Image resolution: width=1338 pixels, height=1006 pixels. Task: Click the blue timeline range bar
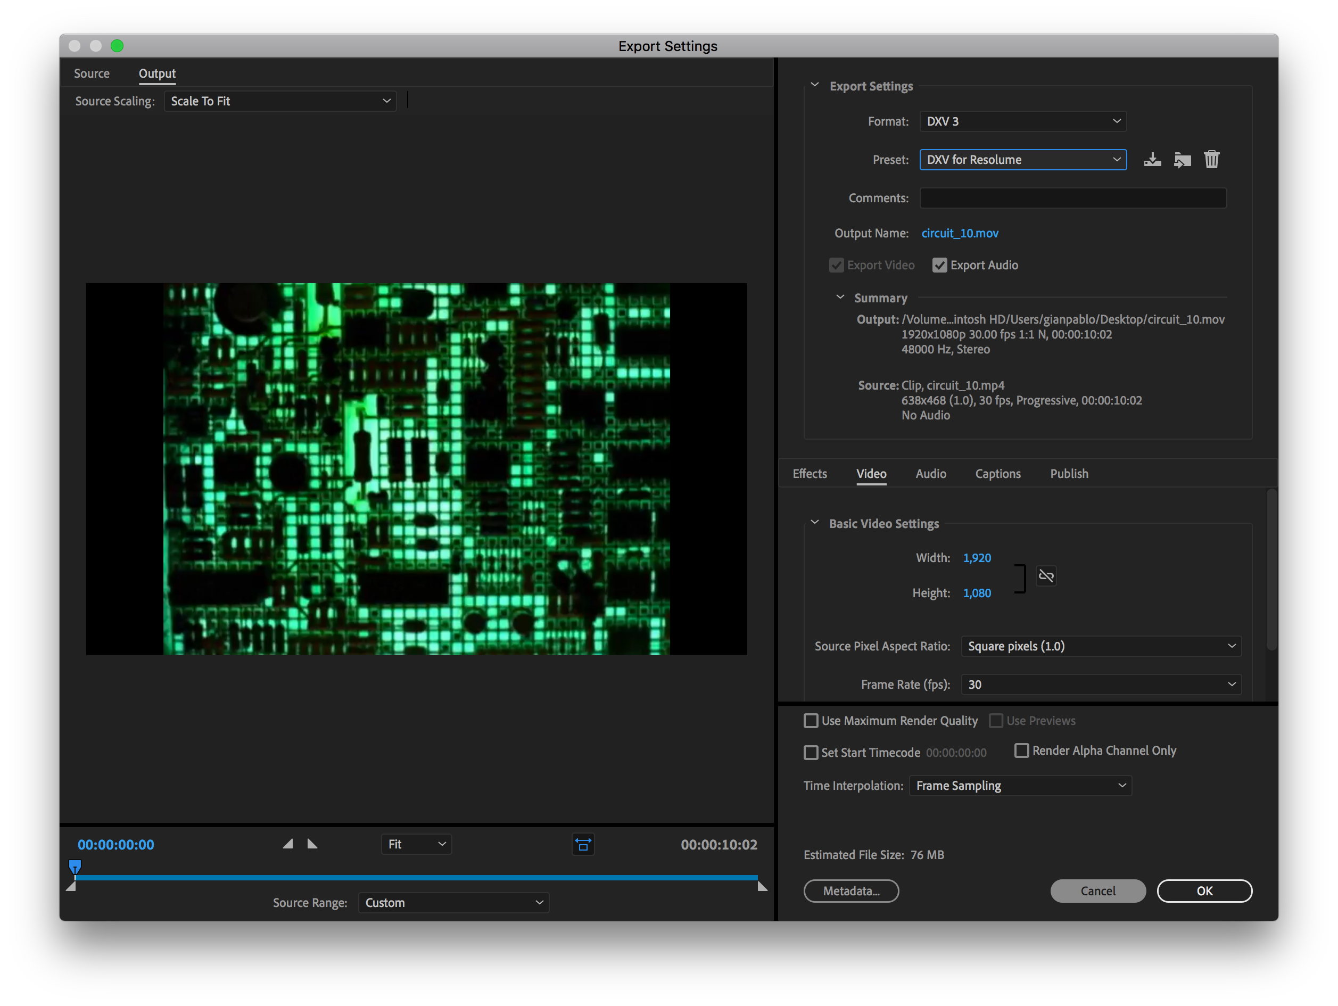[x=416, y=877]
